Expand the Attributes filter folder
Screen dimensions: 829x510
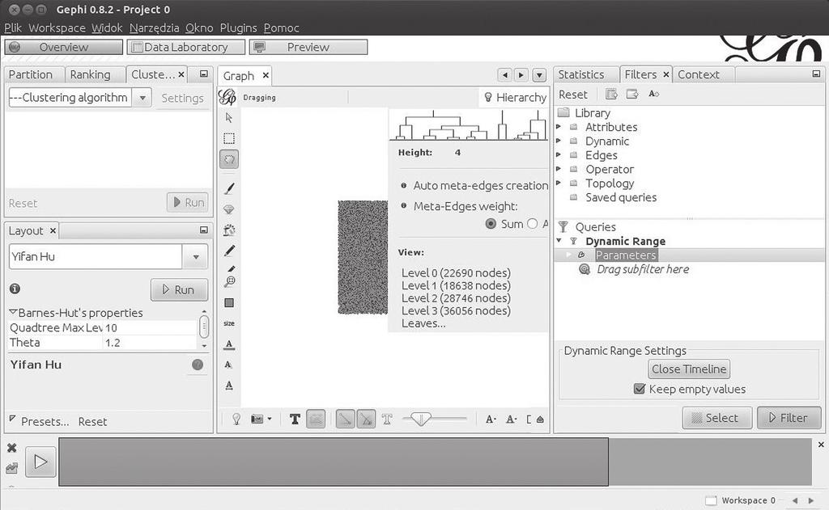(x=559, y=127)
